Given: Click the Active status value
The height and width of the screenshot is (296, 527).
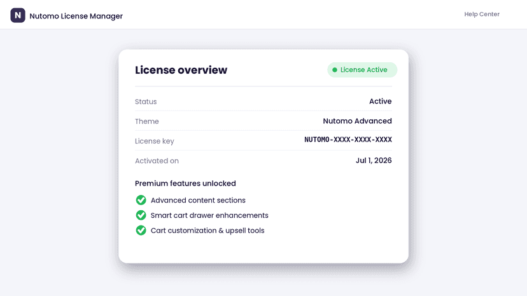Looking at the screenshot, I should coord(380,102).
